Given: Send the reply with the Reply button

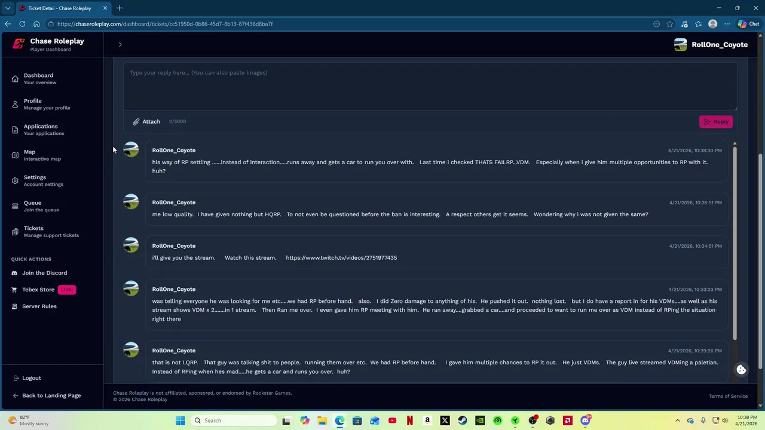Looking at the screenshot, I should [715, 122].
